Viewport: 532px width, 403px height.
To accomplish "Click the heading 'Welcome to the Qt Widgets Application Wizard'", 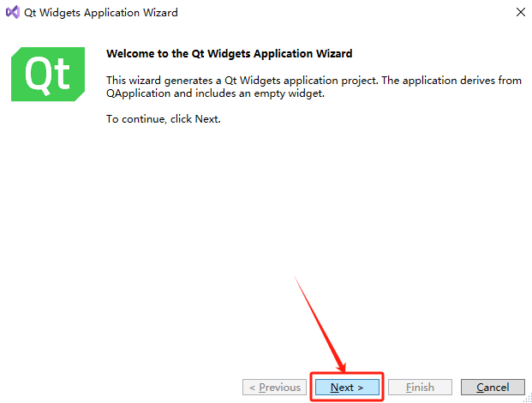I will point(230,54).
